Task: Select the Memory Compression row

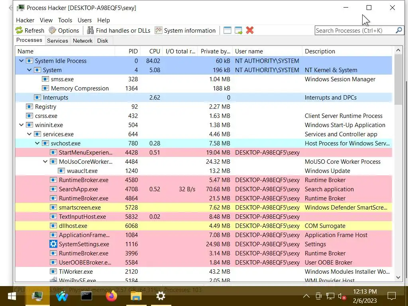Action: coord(204,88)
